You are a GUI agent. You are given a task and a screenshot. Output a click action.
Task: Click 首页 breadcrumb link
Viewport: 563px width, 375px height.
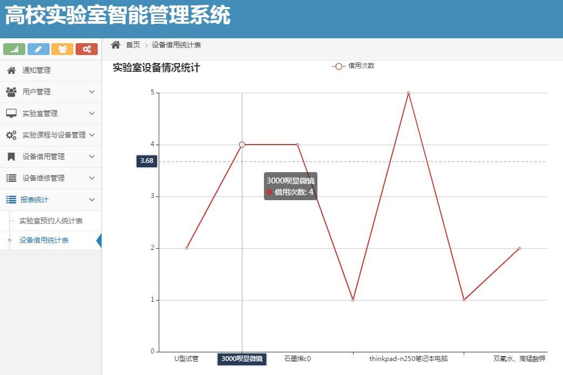click(133, 45)
